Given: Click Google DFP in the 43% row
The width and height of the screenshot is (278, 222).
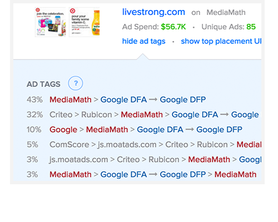Looking at the screenshot, I should click(183, 100).
